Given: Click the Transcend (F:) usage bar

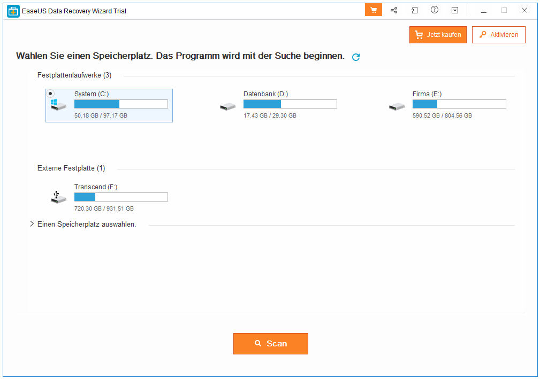Looking at the screenshot, I should (x=121, y=197).
